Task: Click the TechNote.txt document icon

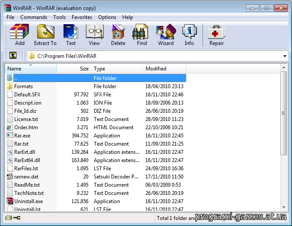Action: click(x=10, y=193)
